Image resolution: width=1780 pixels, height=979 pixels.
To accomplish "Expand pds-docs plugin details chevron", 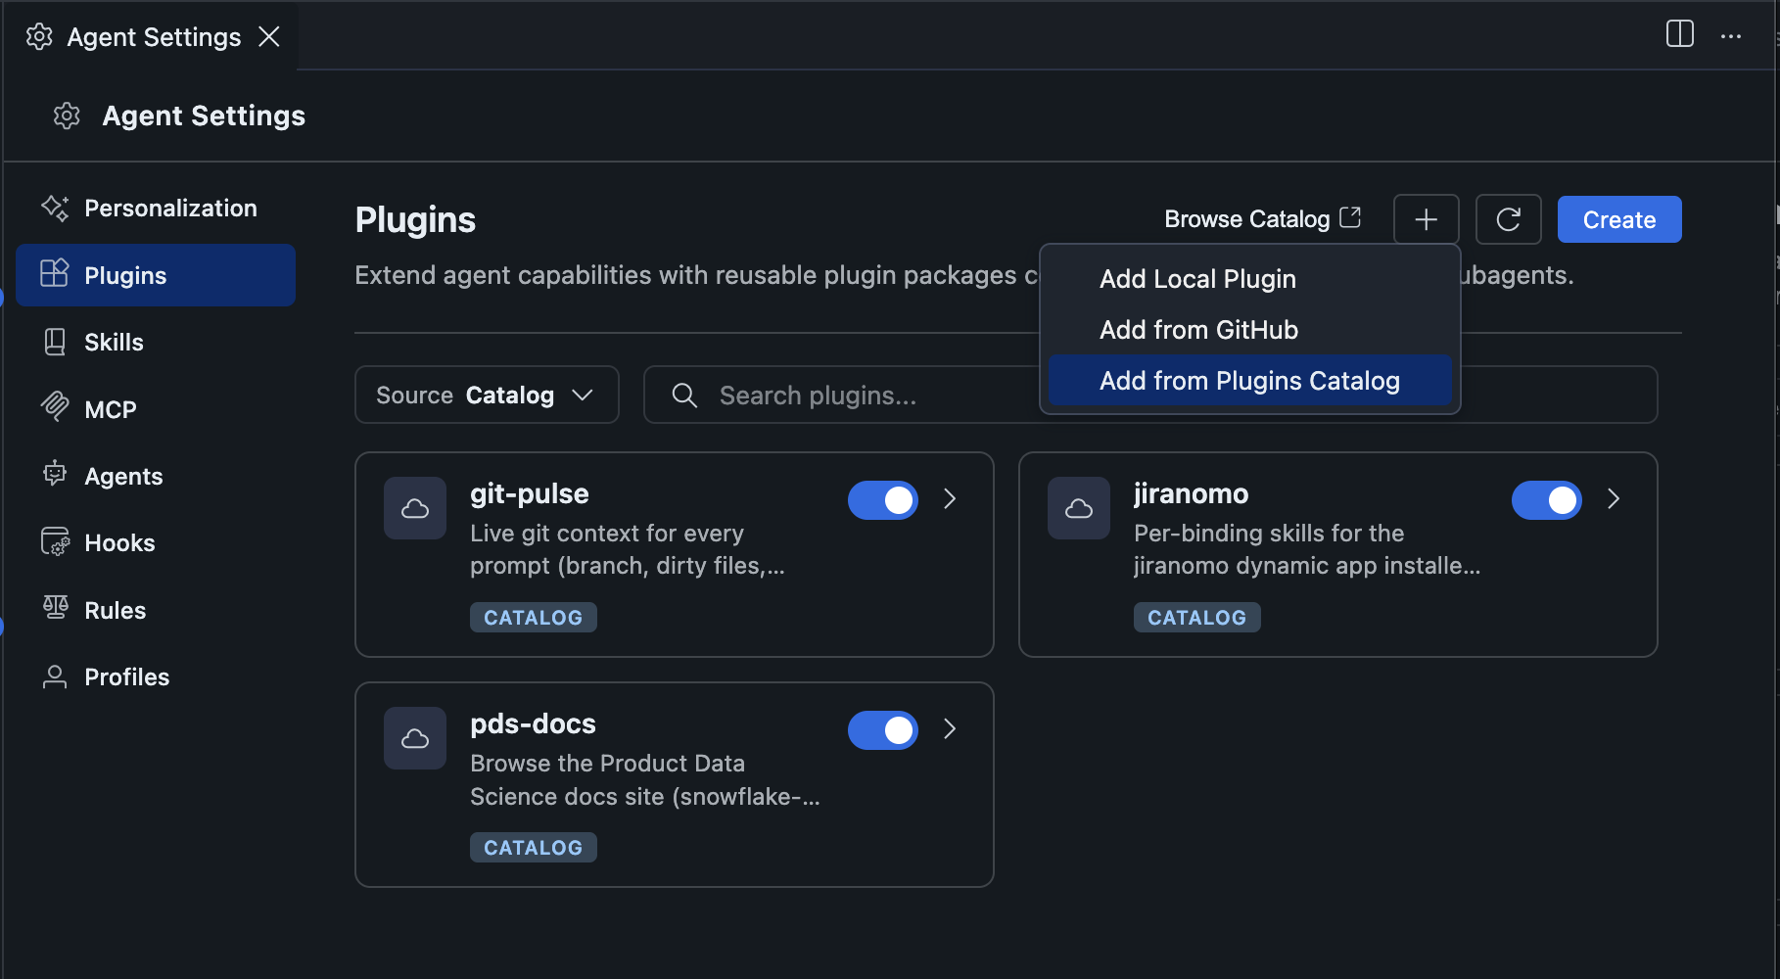I will [x=949, y=729].
